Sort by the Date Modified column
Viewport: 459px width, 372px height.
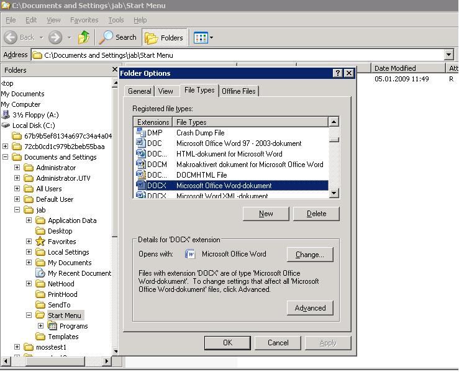(408, 68)
